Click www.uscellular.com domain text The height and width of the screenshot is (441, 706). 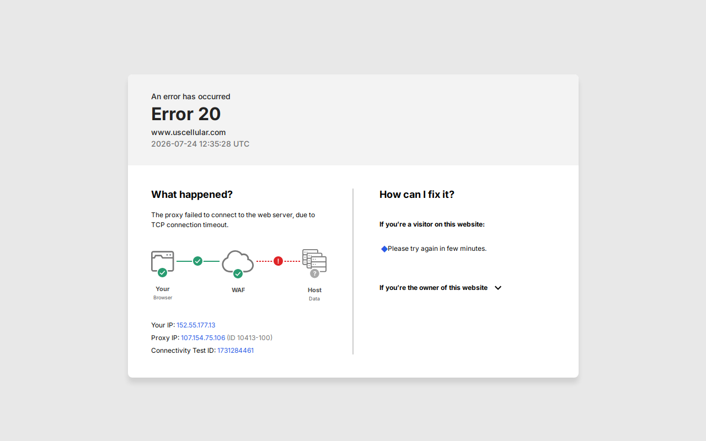pyautogui.click(x=189, y=132)
